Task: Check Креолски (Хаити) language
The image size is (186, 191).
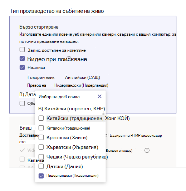Action: point(41,137)
